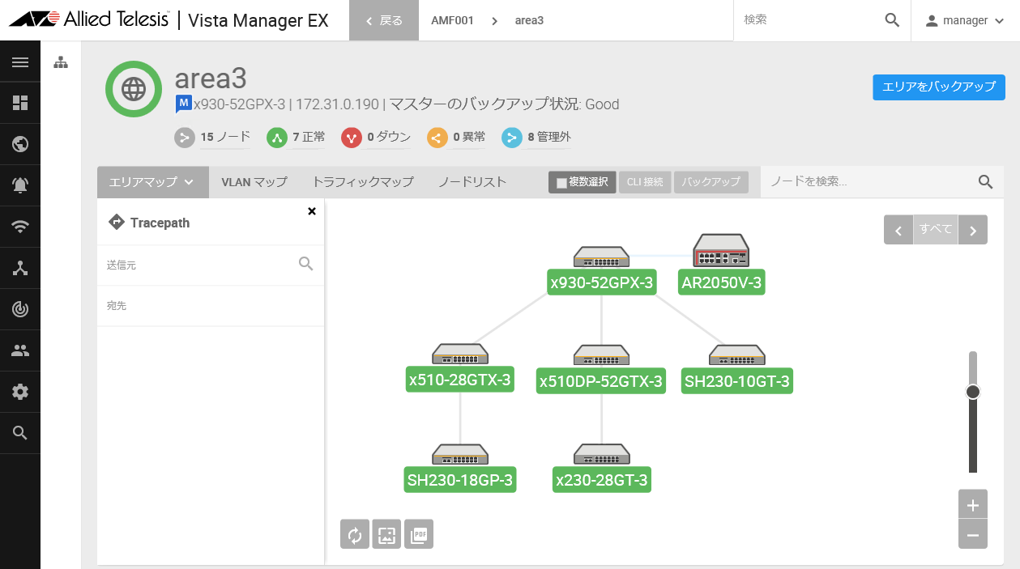Open the wireless Wi-Fi sidebar icon
This screenshot has width=1020, height=569.
click(20, 227)
